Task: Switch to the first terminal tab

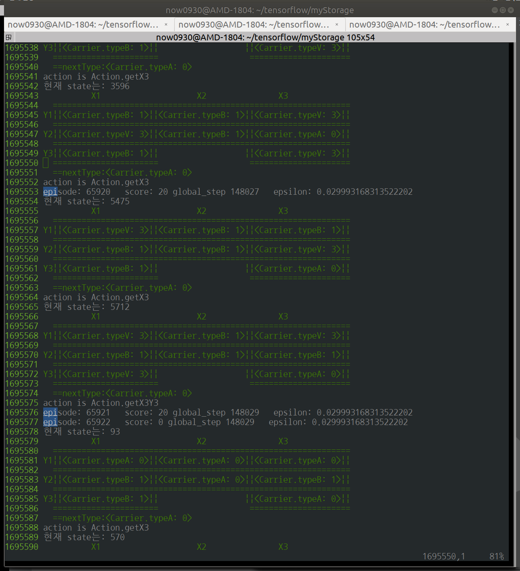Action: click(x=83, y=24)
